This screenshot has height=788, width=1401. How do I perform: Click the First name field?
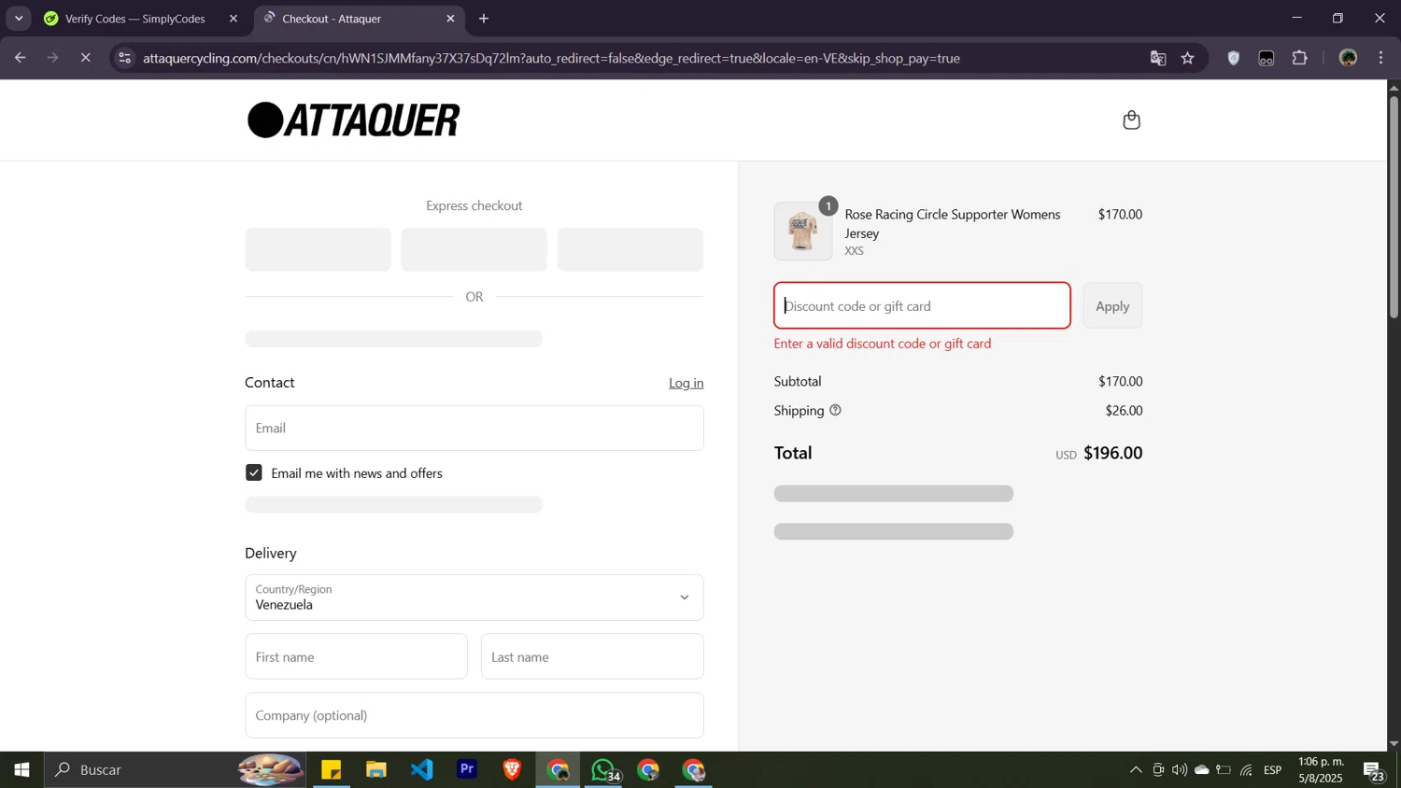tap(356, 656)
